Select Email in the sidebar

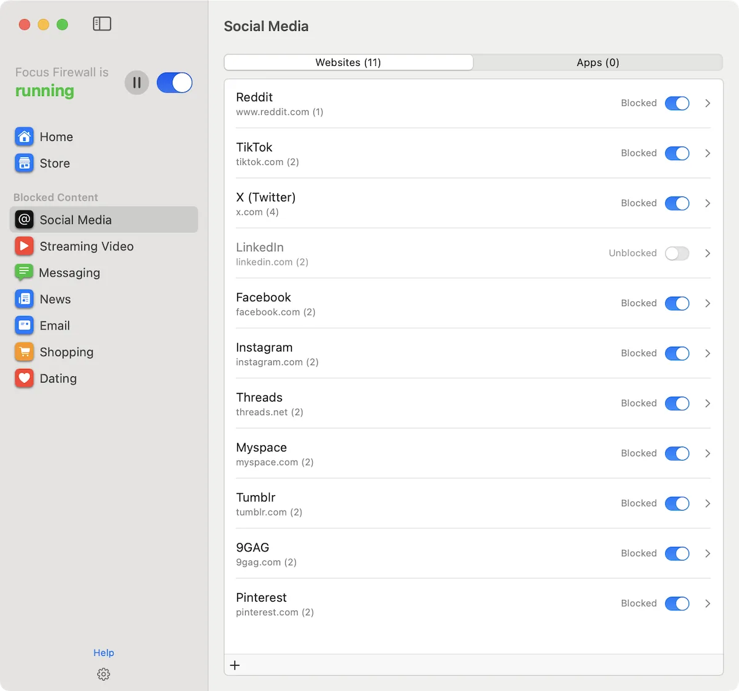[103, 326]
